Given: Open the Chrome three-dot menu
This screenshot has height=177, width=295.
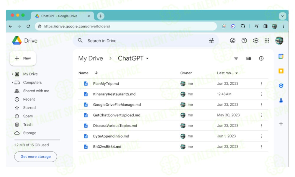Looking at the screenshot, I should coord(283,26).
